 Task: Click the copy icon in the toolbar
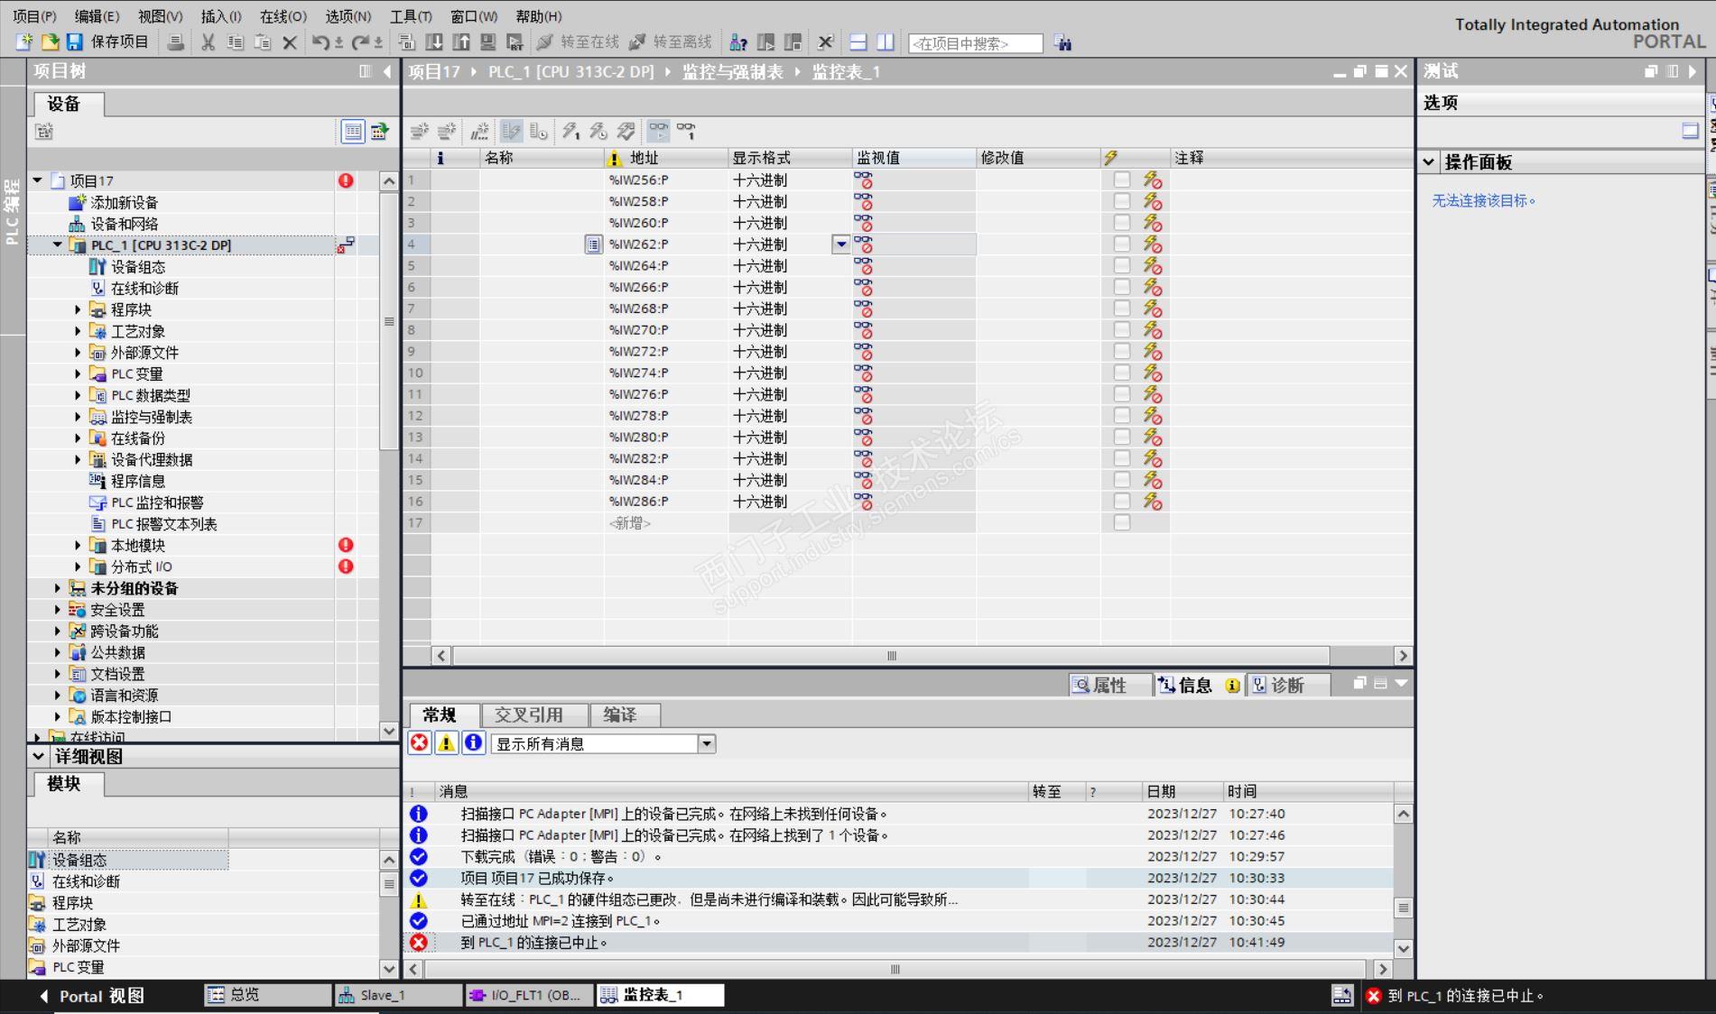(236, 42)
